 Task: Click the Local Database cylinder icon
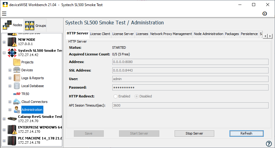[x=17, y=86]
